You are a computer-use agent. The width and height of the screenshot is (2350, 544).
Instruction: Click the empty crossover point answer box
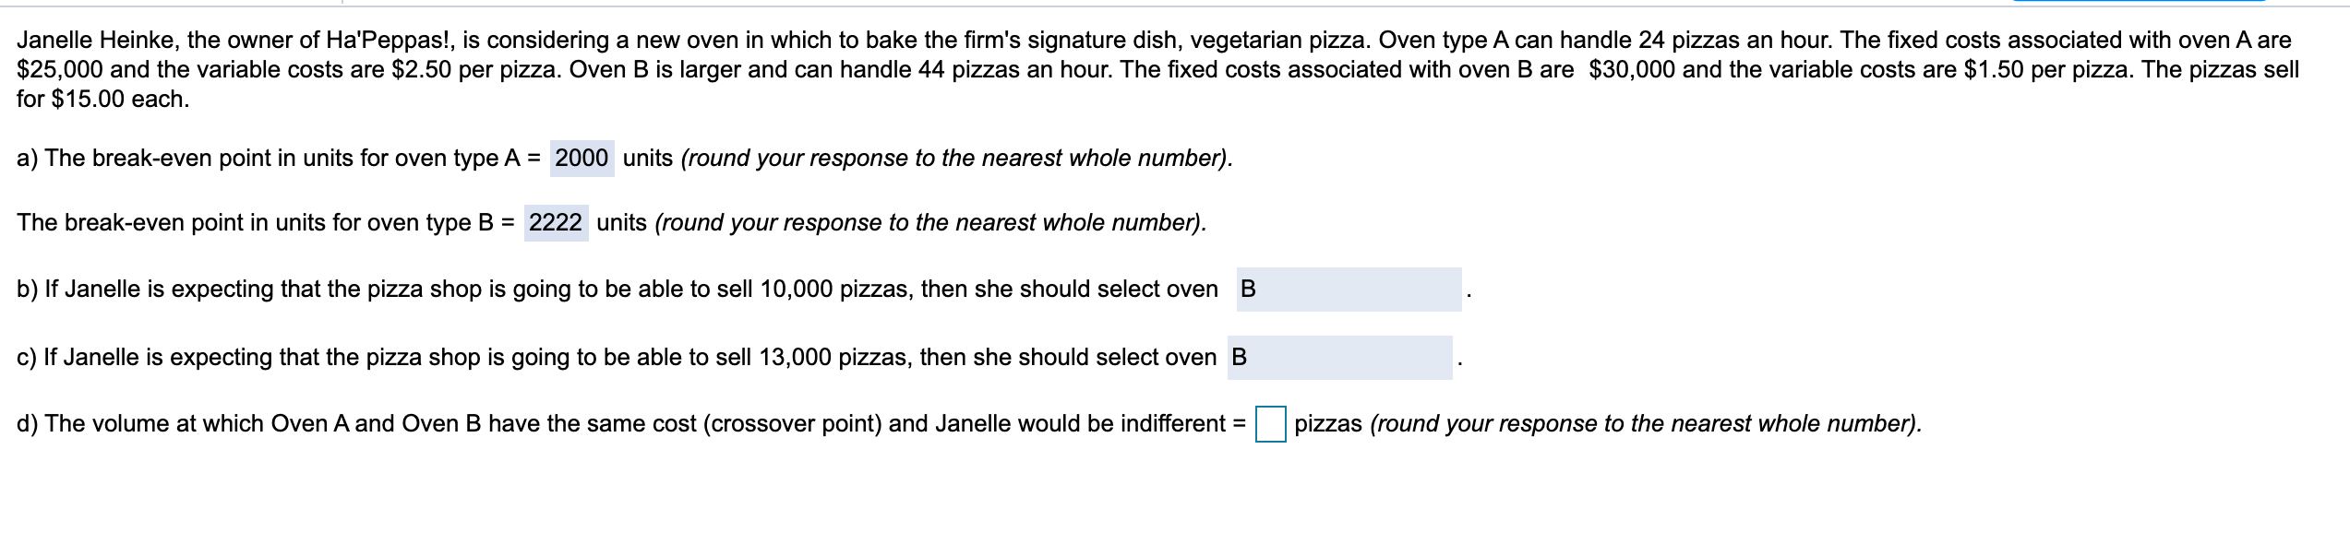[1271, 425]
